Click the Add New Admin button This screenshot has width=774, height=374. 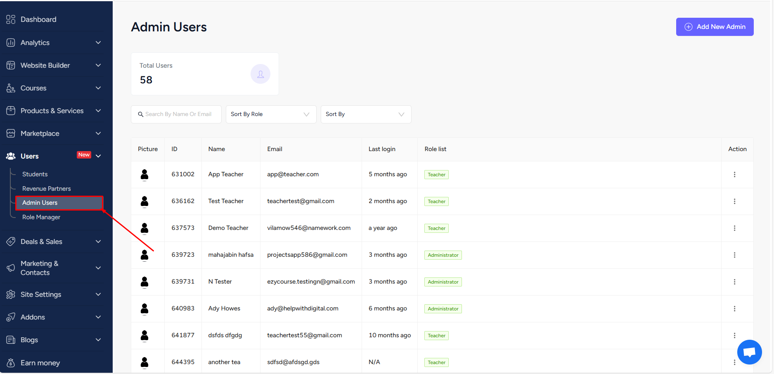click(x=715, y=27)
